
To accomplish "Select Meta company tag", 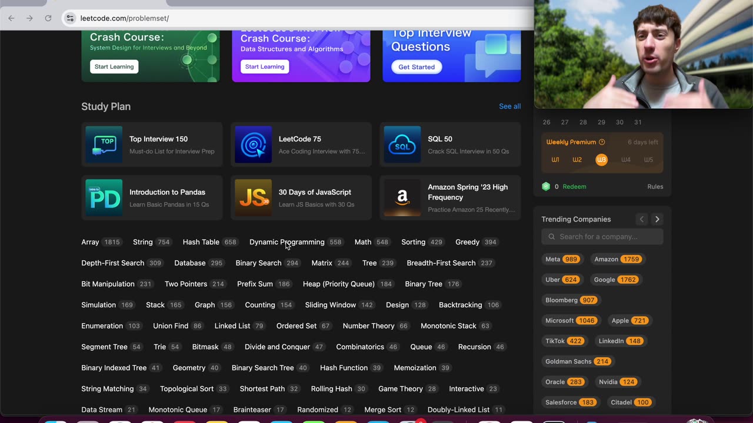I will (562, 259).
